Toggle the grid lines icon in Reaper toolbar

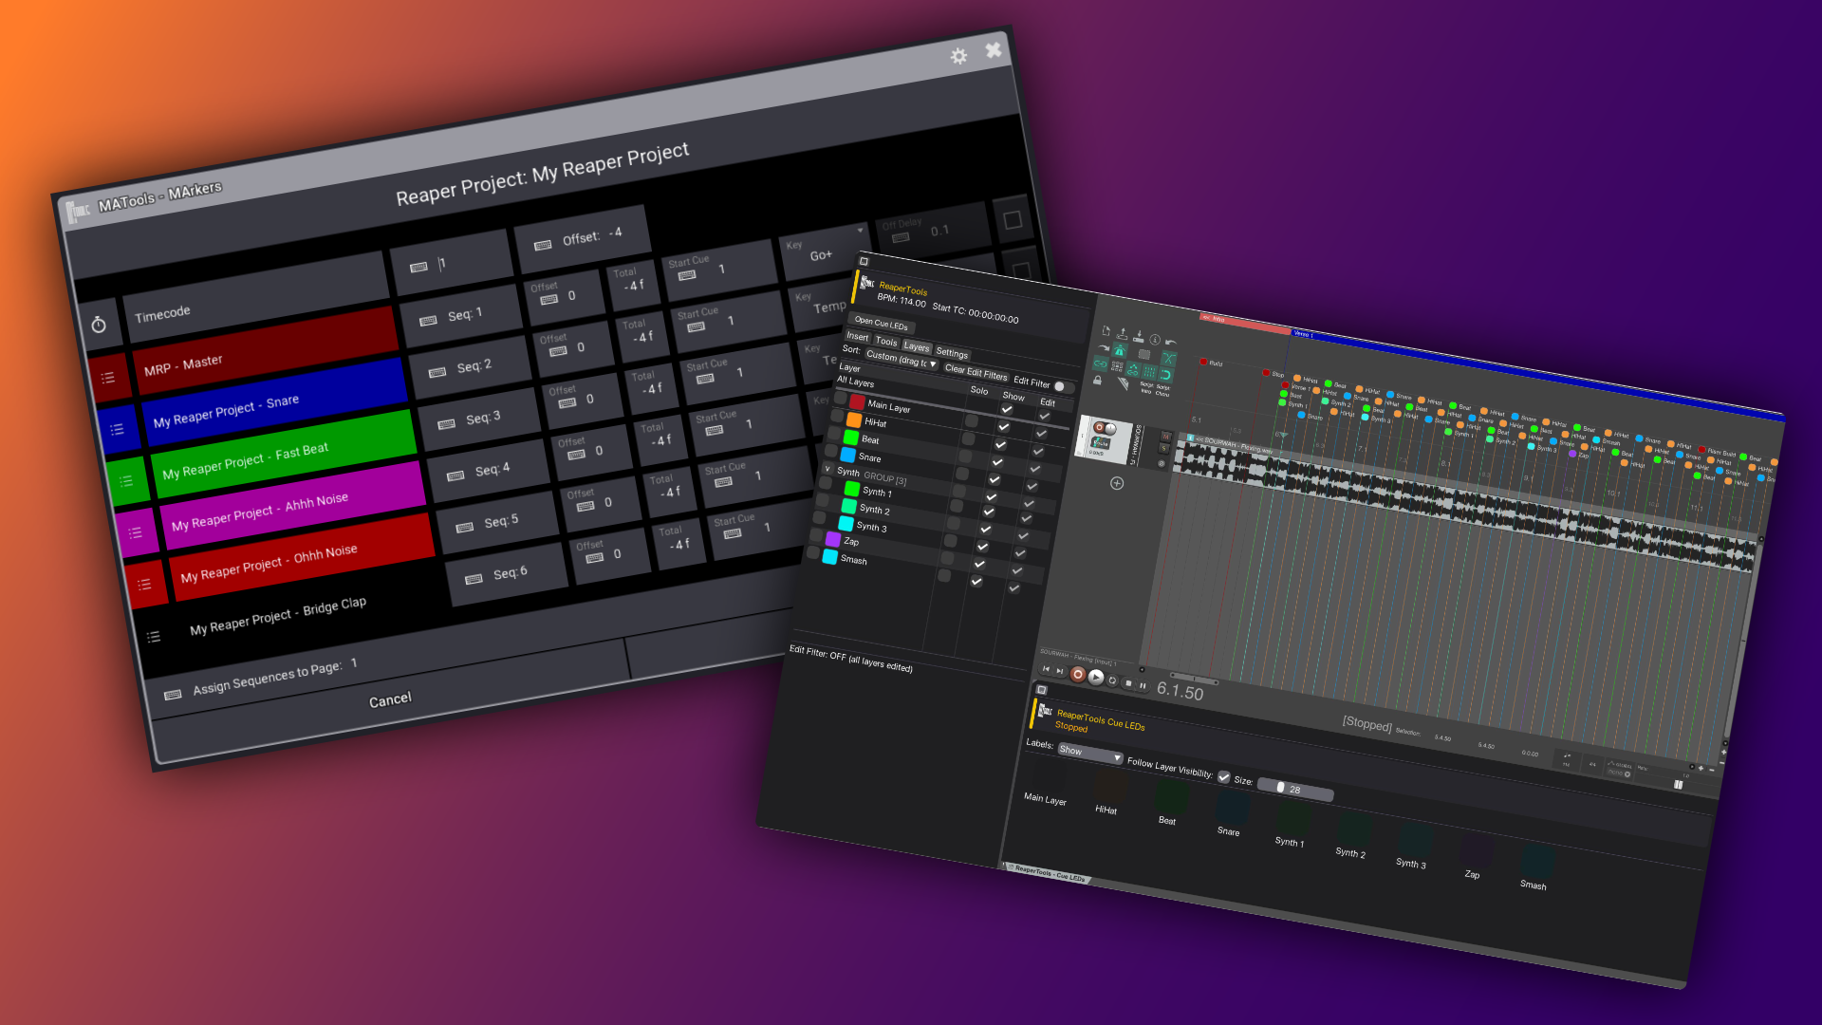click(x=1149, y=372)
